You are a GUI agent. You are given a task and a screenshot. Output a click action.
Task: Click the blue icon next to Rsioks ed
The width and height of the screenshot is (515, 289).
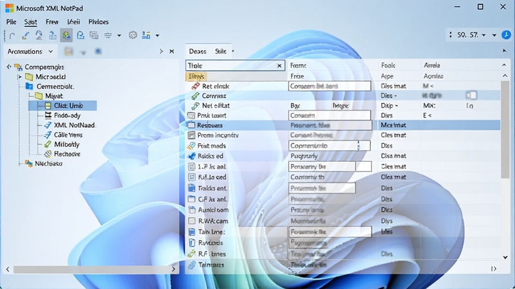tap(191, 156)
